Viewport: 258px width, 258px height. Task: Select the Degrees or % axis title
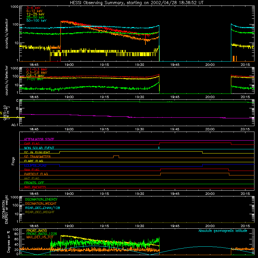click(8, 242)
